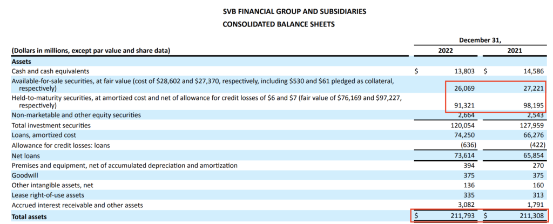Select the total investment value 120,054

click(464, 125)
